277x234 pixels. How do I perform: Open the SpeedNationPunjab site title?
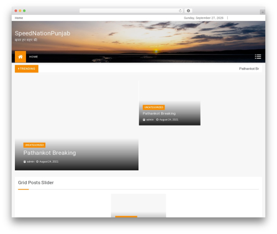(43, 33)
